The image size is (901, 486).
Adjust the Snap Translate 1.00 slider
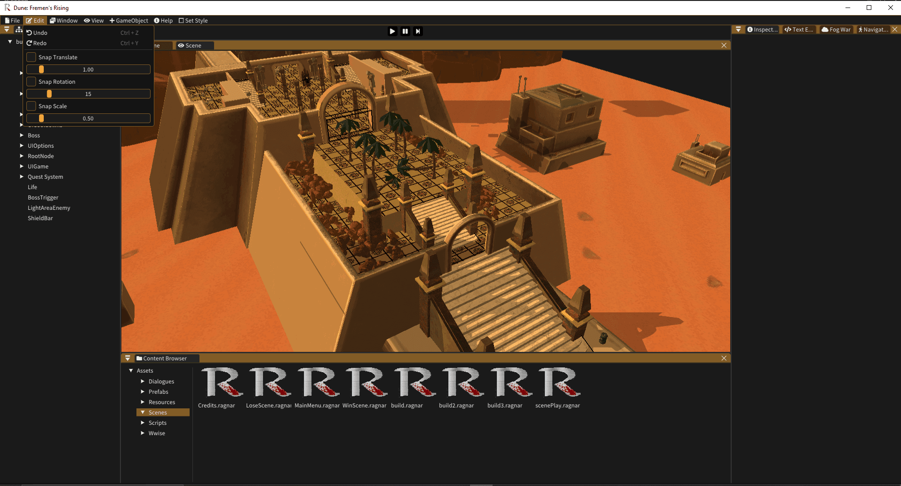(88, 69)
